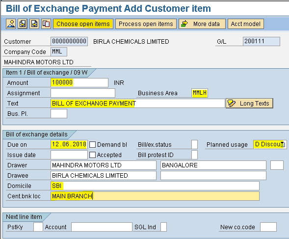Open the Bill of exchange details tab header
Image resolution: width=289 pixels, height=239 pixels.
pyautogui.click(x=37, y=134)
